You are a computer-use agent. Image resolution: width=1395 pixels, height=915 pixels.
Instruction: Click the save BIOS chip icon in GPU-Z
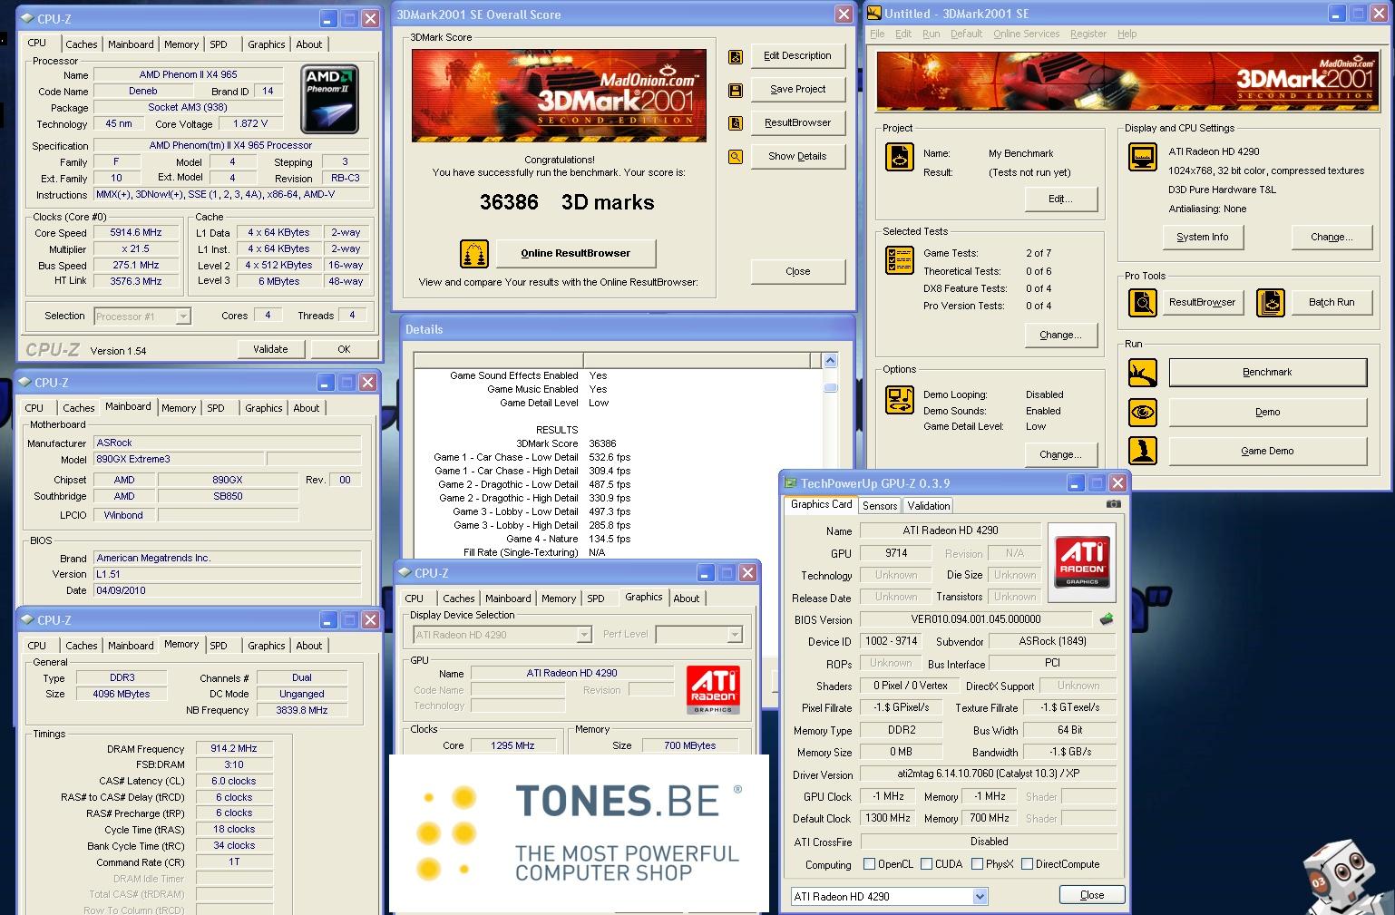[1107, 619]
